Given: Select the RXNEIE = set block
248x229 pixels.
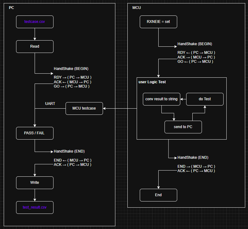Looking at the screenshot, I should click(x=158, y=22).
